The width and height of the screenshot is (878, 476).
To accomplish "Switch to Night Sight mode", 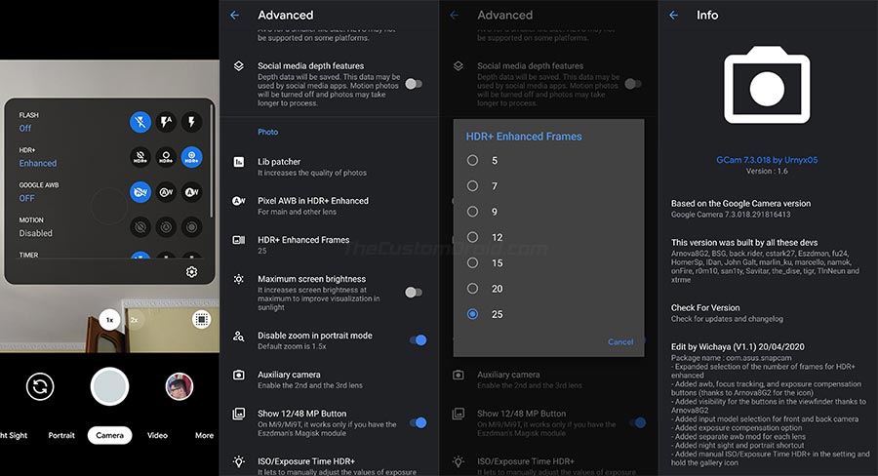I will pyautogui.click(x=14, y=435).
